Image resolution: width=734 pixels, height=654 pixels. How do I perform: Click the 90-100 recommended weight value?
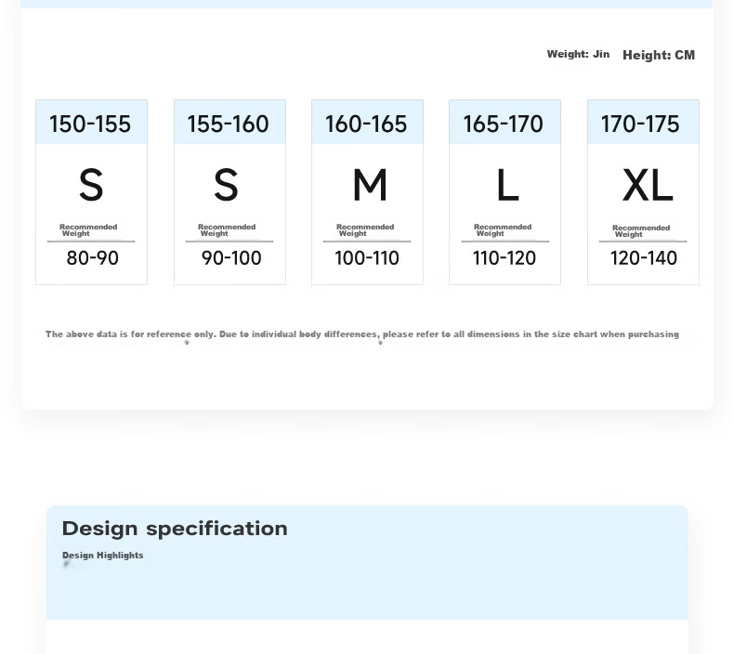point(231,258)
